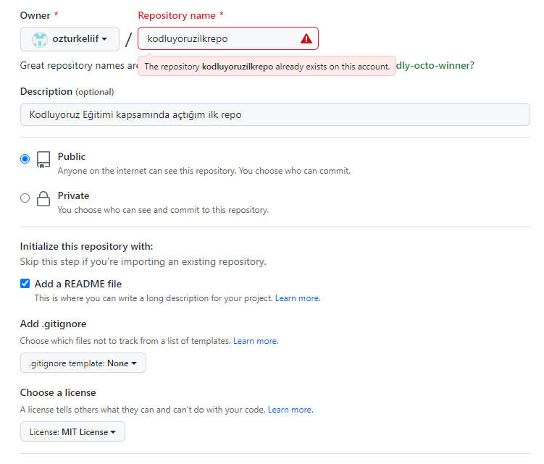This screenshot has height=464, width=544.
Task: Click the Private lock icon
Action: (43, 199)
